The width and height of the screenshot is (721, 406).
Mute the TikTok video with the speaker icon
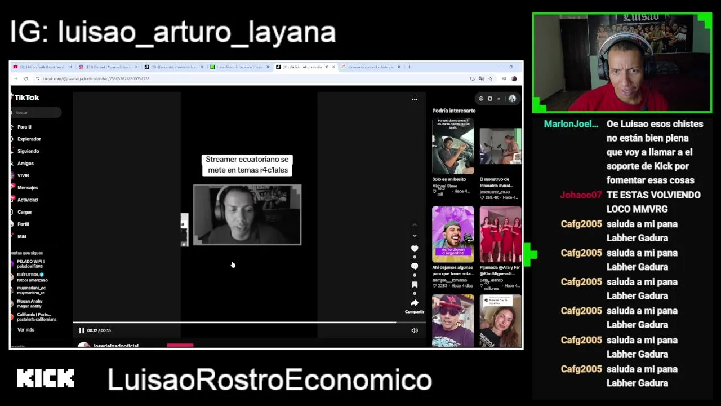pos(415,330)
